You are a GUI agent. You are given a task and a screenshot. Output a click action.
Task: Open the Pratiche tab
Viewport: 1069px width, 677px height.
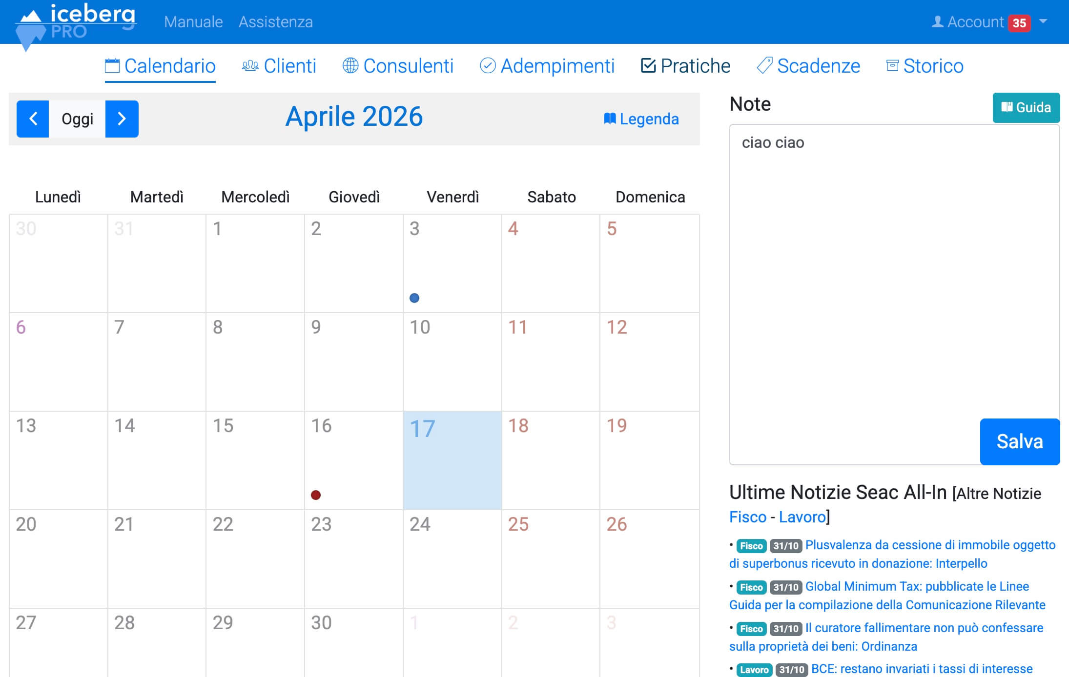click(685, 66)
